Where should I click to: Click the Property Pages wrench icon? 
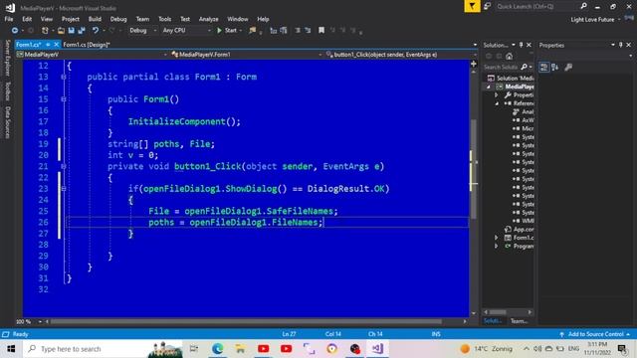point(568,67)
